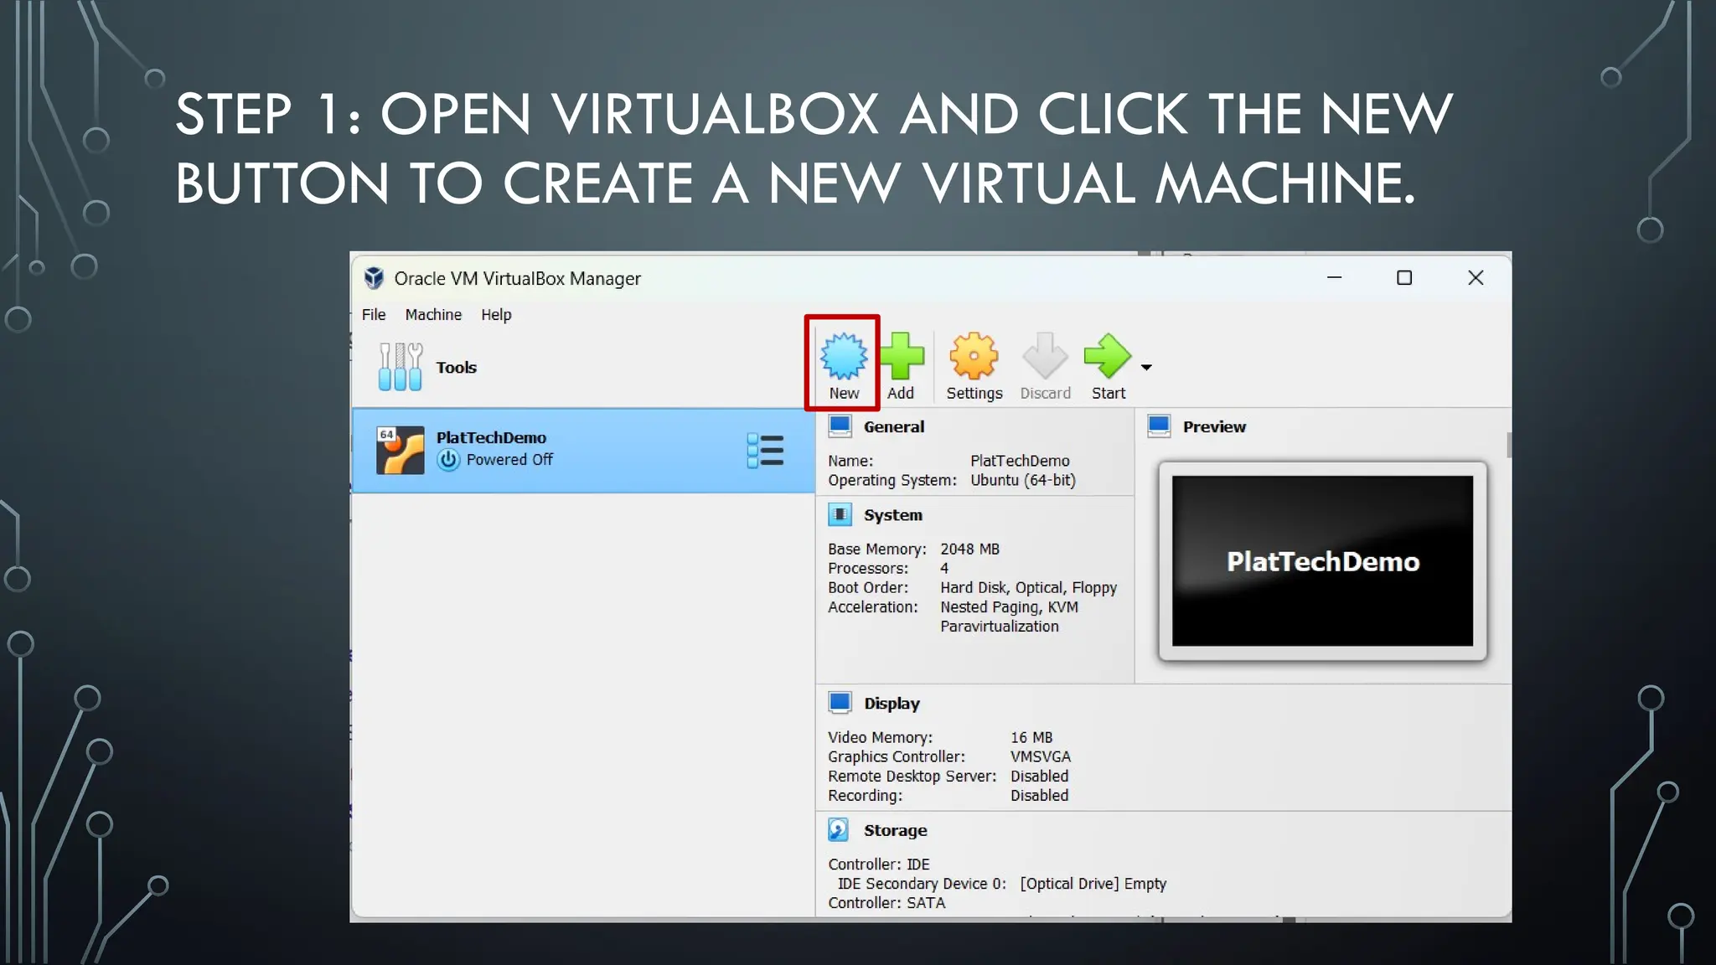Viewport: 1716px width, 965px height.
Task: Open the File menu
Action: [374, 315]
